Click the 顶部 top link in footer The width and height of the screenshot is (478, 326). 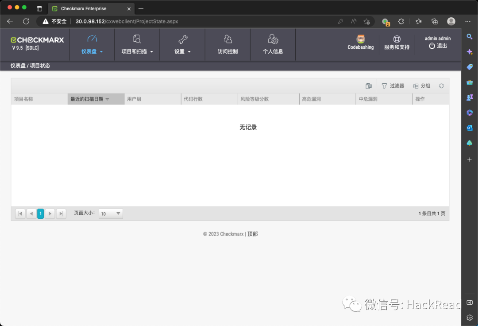coord(252,234)
